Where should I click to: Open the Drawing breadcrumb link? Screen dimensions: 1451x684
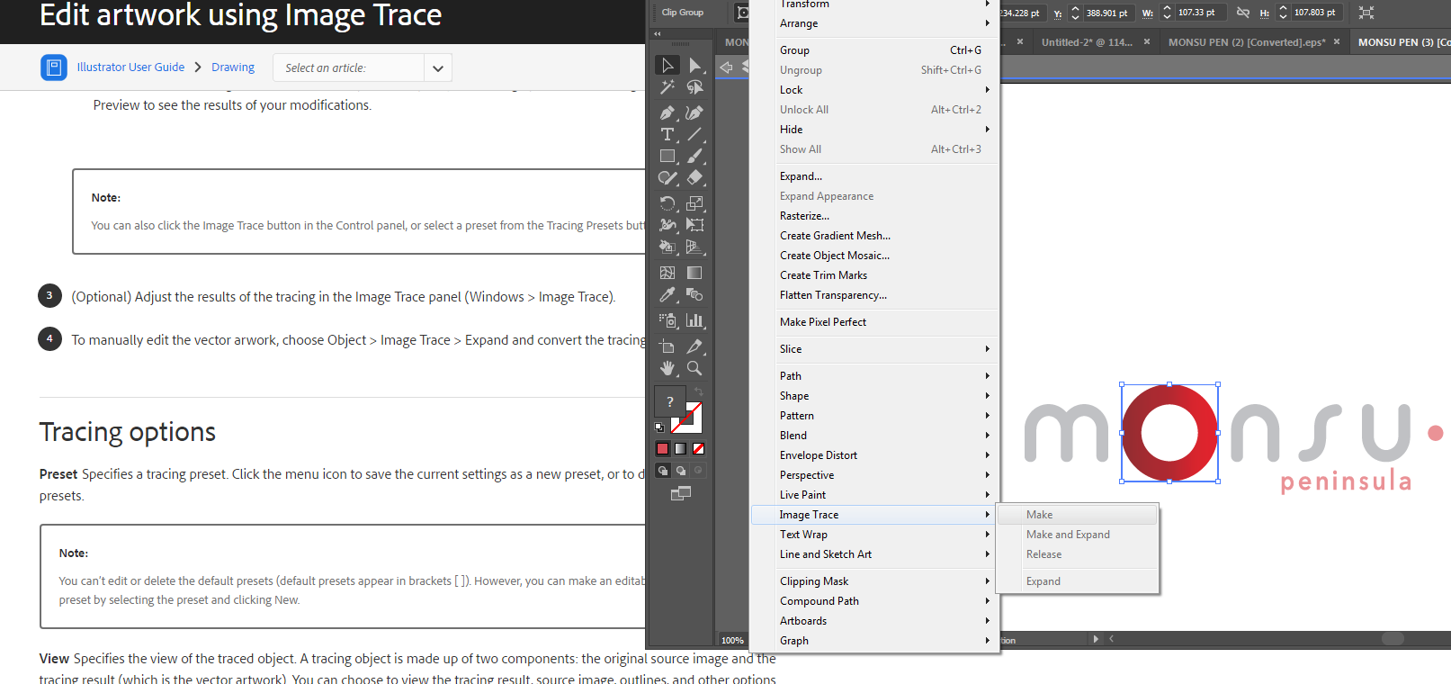point(233,67)
